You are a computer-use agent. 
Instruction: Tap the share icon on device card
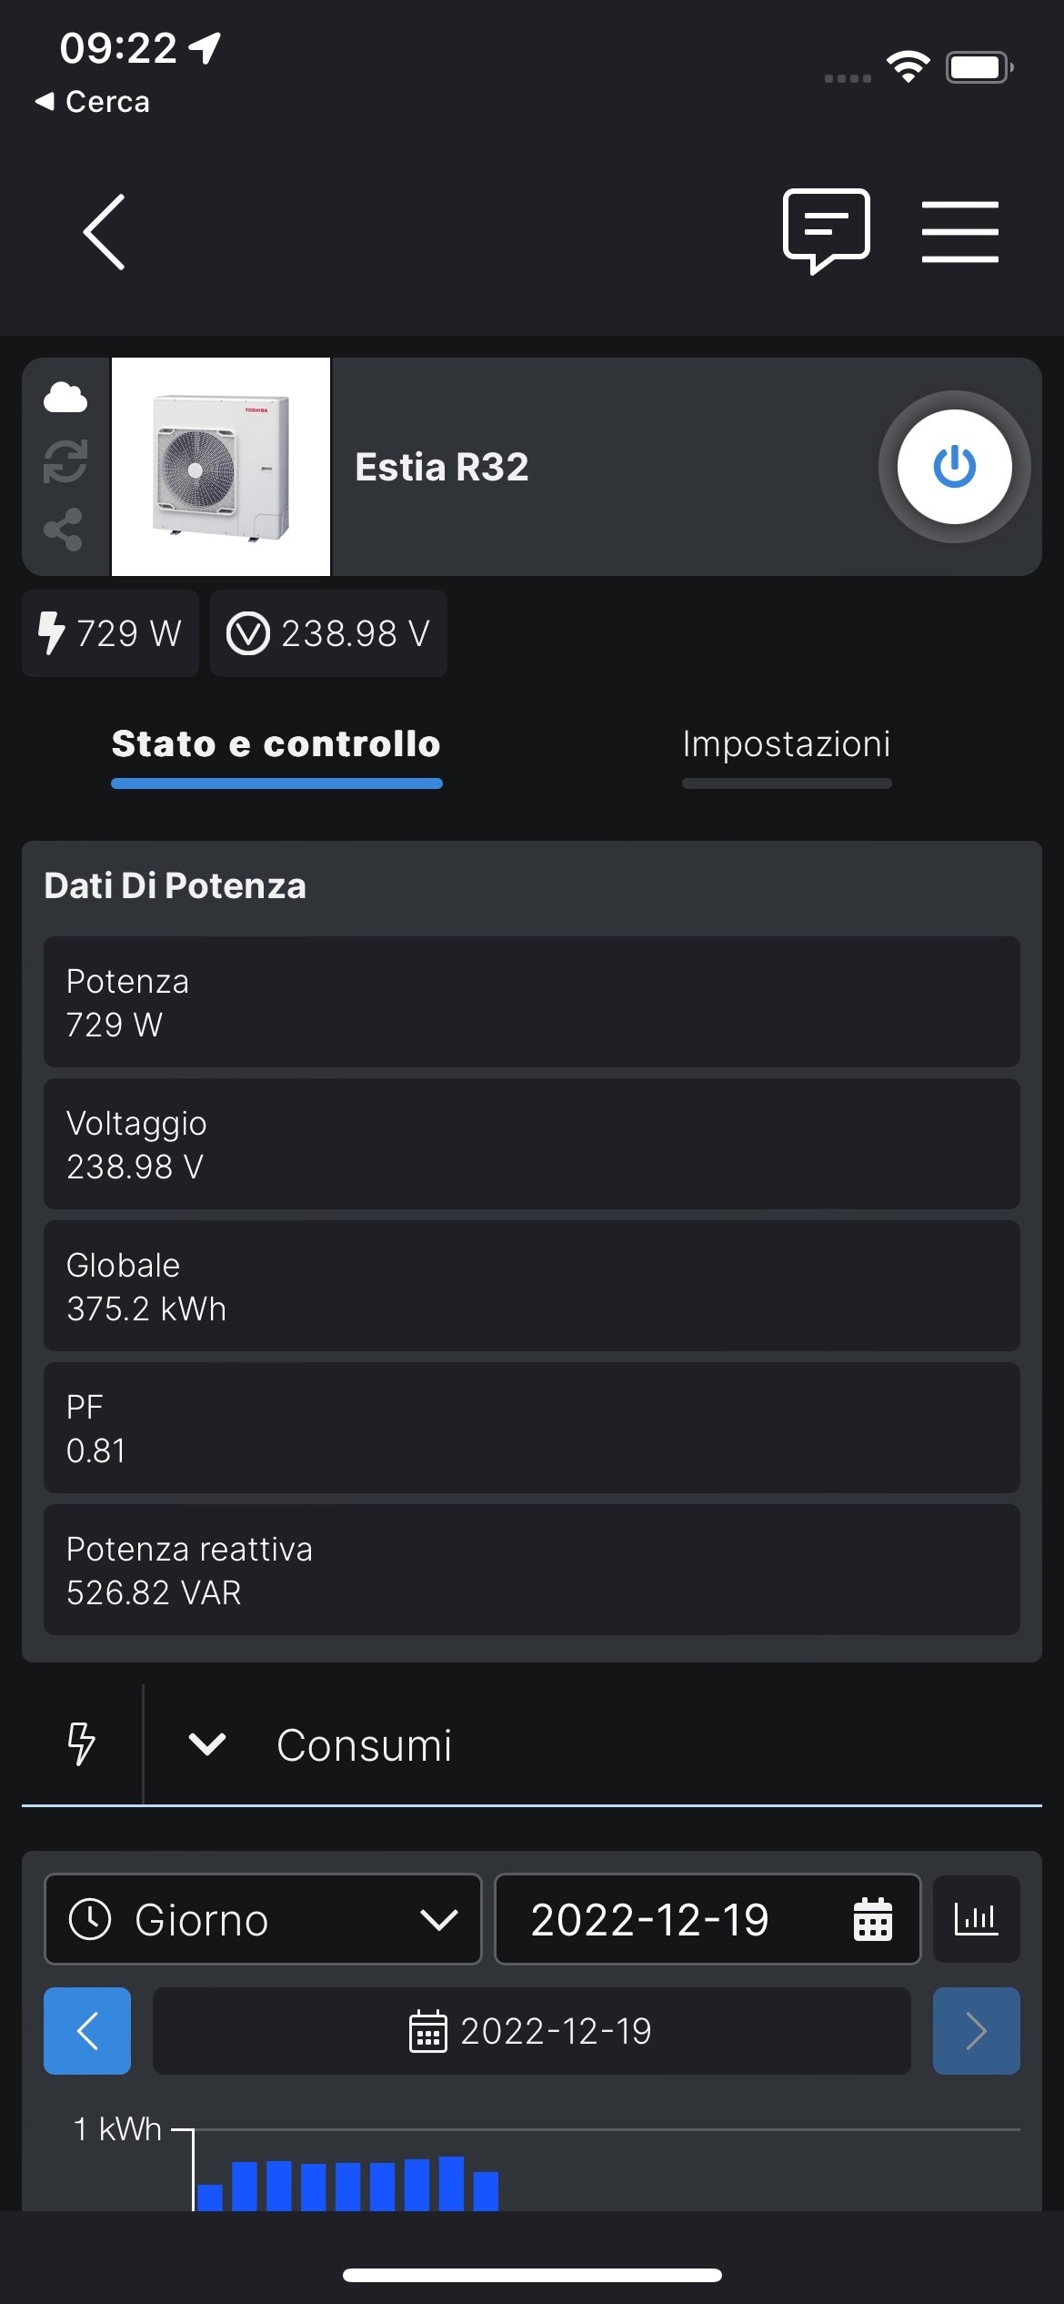[64, 530]
